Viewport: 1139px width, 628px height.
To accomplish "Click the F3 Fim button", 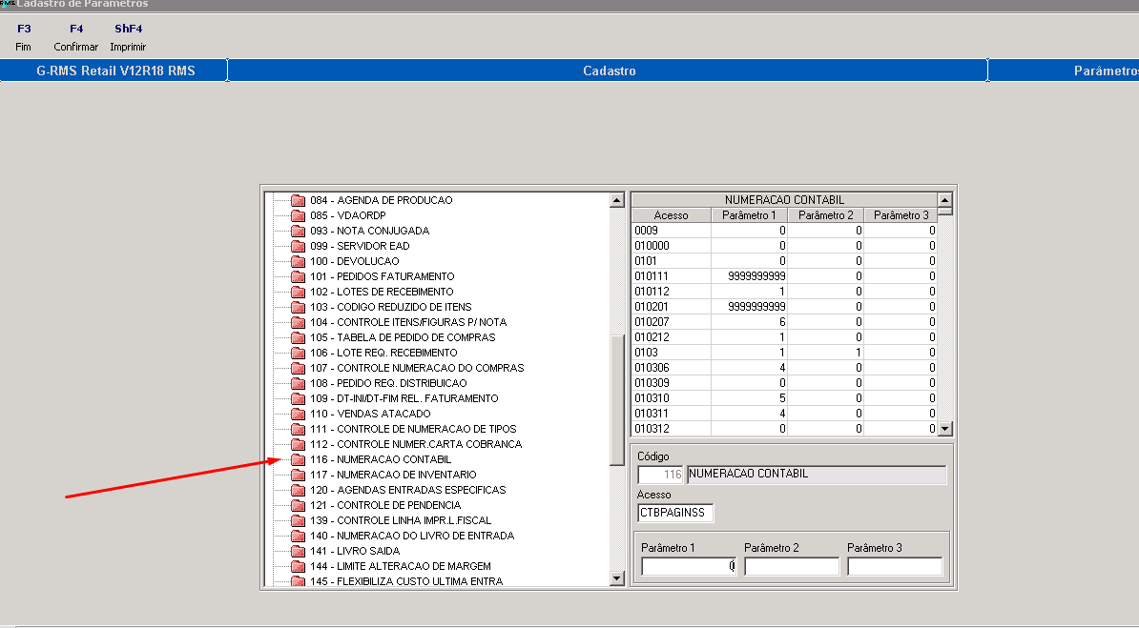I will [x=23, y=38].
